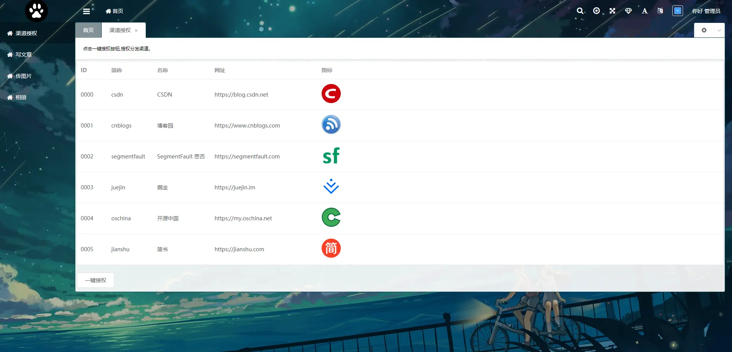Screen dimensions: 732x352
Task: Click URL https://segmentfault.com
Action: tap(247, 157)
